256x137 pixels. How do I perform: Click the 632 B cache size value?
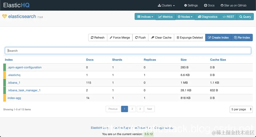[214, 90]
